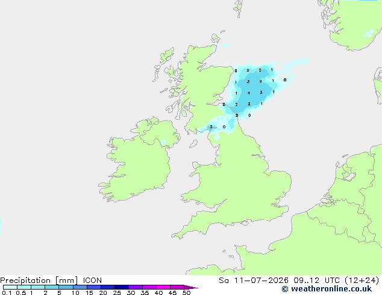Click the "ICON" model name label
The height and width of the screenshot is (295, 382).
(x=92, y=281)
